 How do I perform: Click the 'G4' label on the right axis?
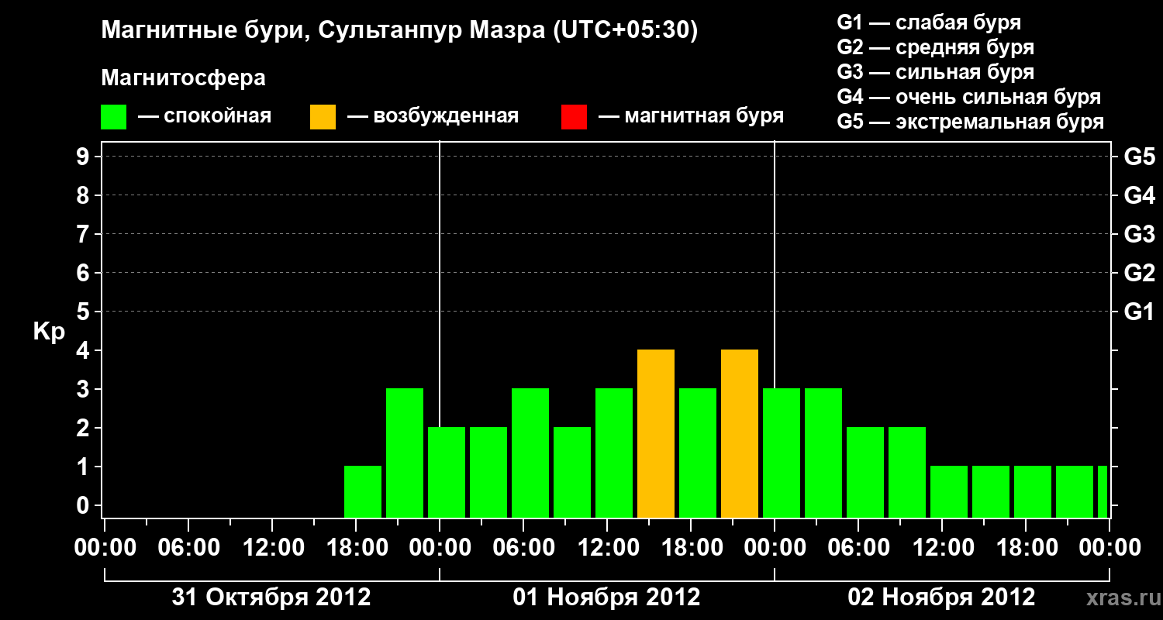(1139, 195)
